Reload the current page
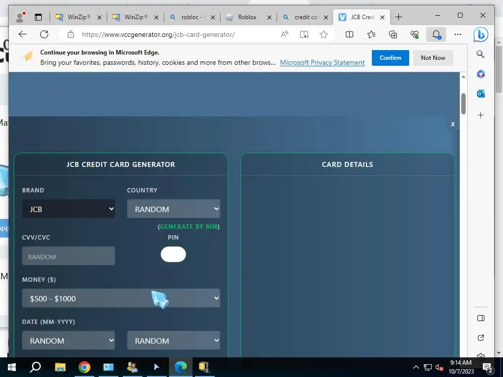 pyautogui.click(x=44, y=34)
